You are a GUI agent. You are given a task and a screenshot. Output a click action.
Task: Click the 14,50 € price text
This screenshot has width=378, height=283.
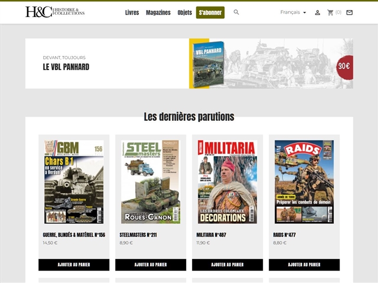pyautogui.click(x=50, y=243)
